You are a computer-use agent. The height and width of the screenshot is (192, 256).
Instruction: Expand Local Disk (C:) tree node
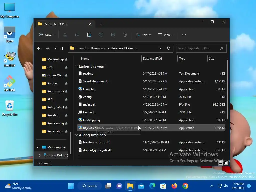(40, 155)
